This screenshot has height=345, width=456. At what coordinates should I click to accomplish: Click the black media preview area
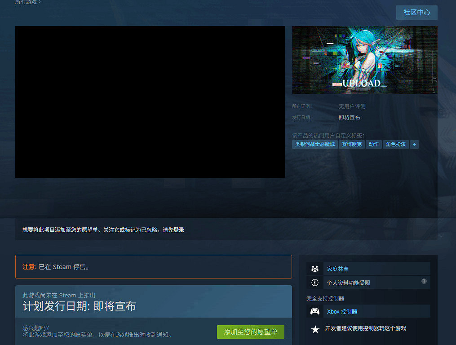pyautogui.click(x=150, y=102)
